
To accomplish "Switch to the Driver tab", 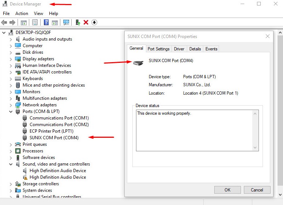I will [x=179, y=49].
